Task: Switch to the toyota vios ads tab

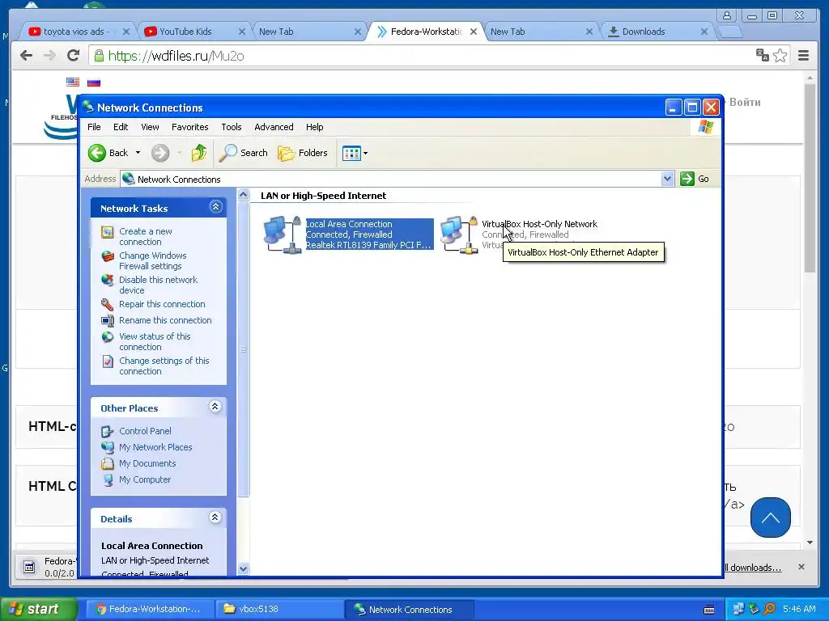Action: coord(77,32)
